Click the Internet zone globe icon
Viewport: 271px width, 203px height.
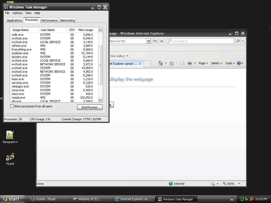171,184
